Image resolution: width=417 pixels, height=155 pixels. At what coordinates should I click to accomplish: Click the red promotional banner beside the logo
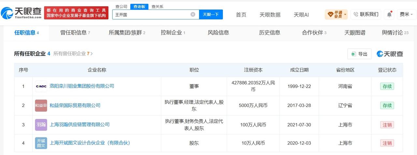click(x=76, y=13)
